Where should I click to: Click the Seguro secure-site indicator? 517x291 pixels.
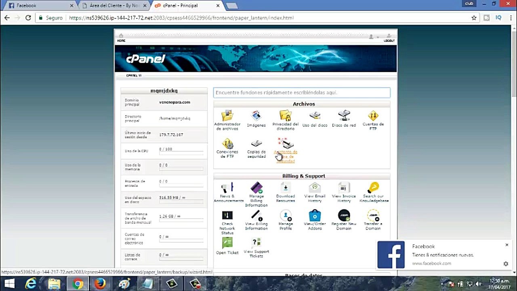50,18
